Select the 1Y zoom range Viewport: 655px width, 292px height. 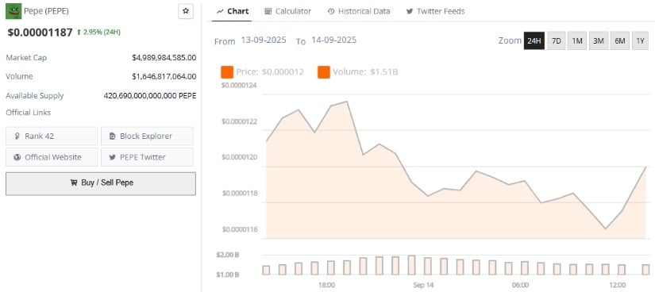tap(640, 40)
